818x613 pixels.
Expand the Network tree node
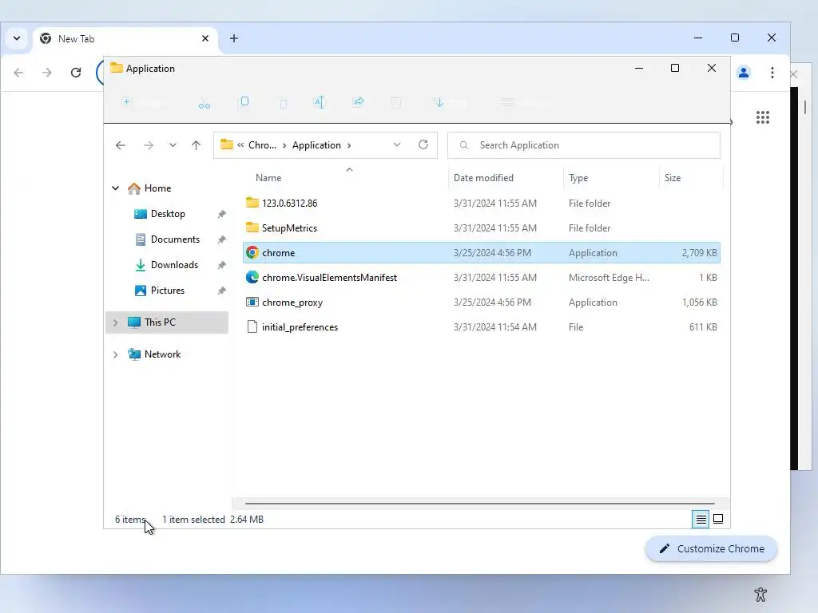point(115,354)
